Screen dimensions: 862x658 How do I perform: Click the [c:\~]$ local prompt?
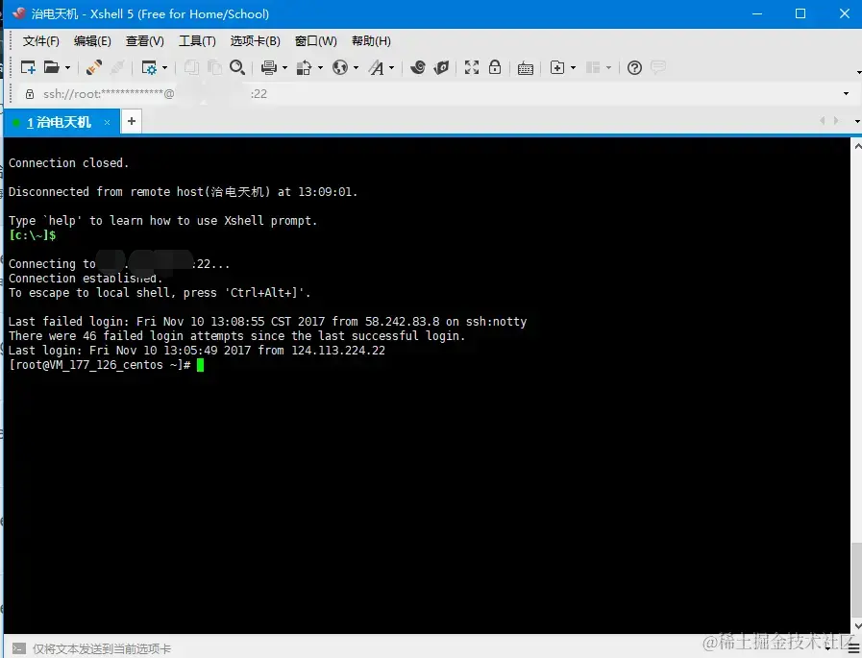pyautogui.click(x=33, y=235)
